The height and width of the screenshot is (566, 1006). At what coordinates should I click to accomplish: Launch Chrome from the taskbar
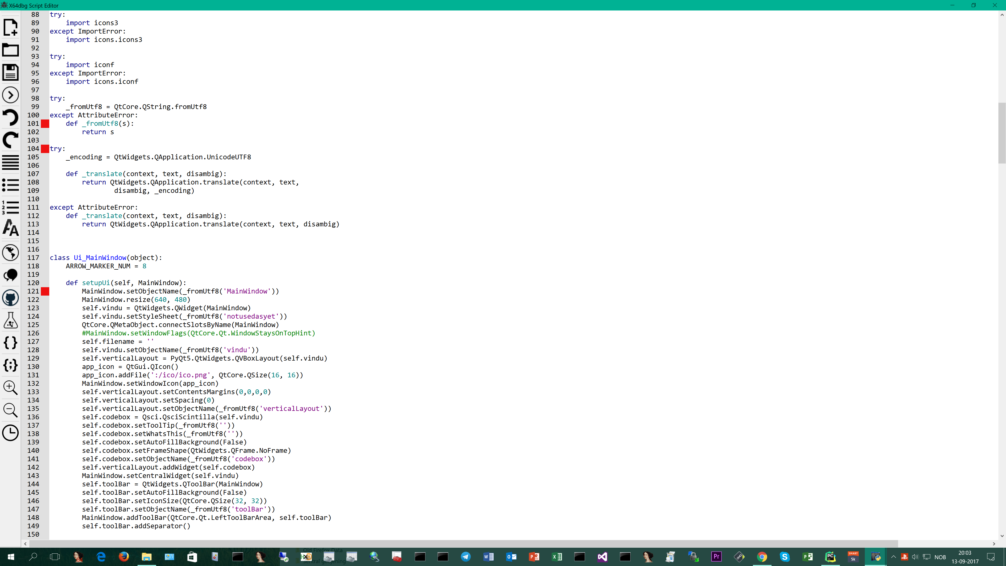762,557
